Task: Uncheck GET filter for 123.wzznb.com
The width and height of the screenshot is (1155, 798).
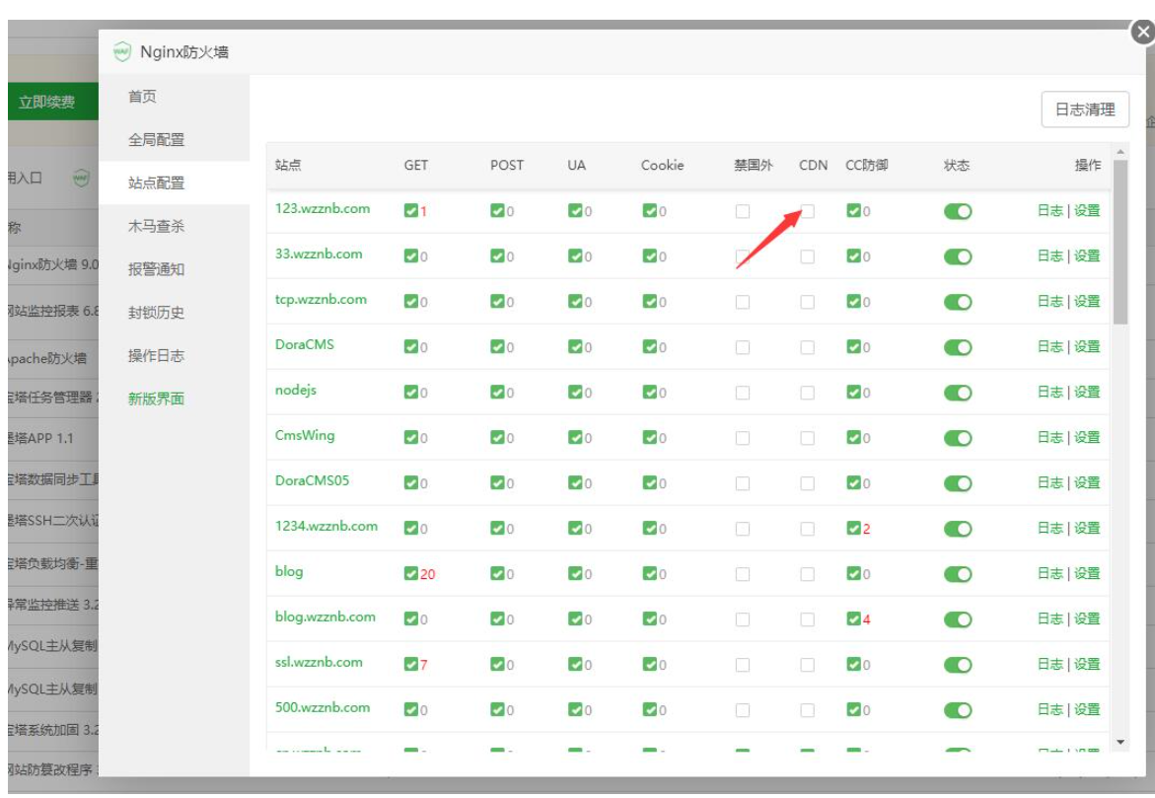Action: click(411, 211)
